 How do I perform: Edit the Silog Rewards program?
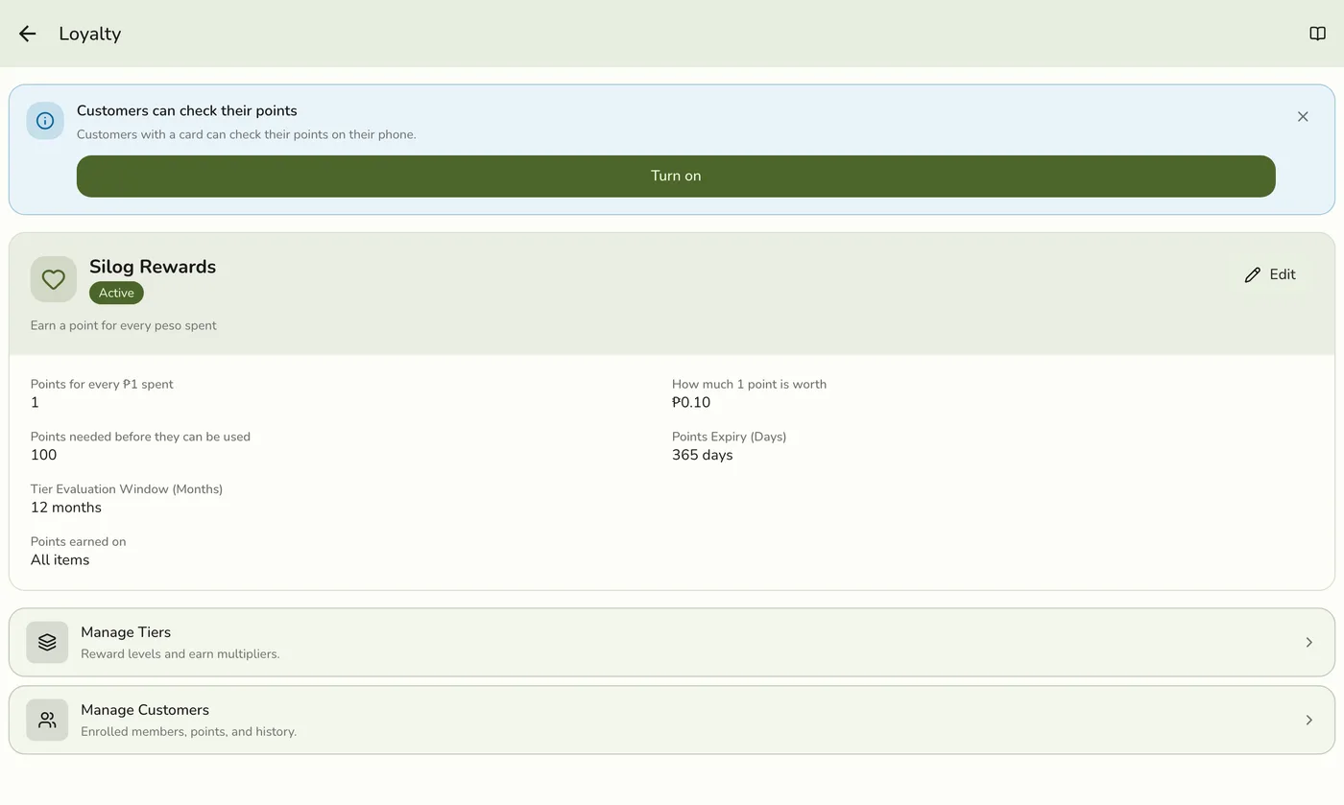(1269, 274)
